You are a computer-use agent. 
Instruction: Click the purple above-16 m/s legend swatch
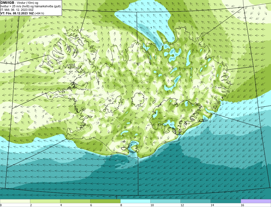(x=256, y=201)
